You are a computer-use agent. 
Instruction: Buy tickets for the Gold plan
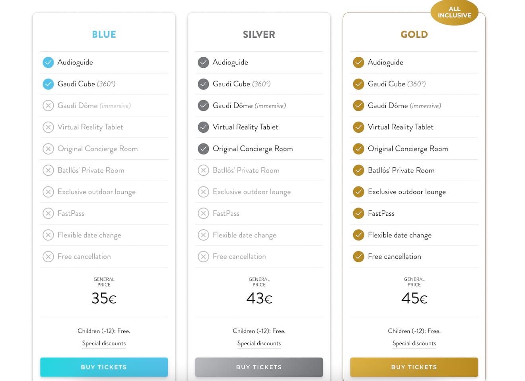414,367
